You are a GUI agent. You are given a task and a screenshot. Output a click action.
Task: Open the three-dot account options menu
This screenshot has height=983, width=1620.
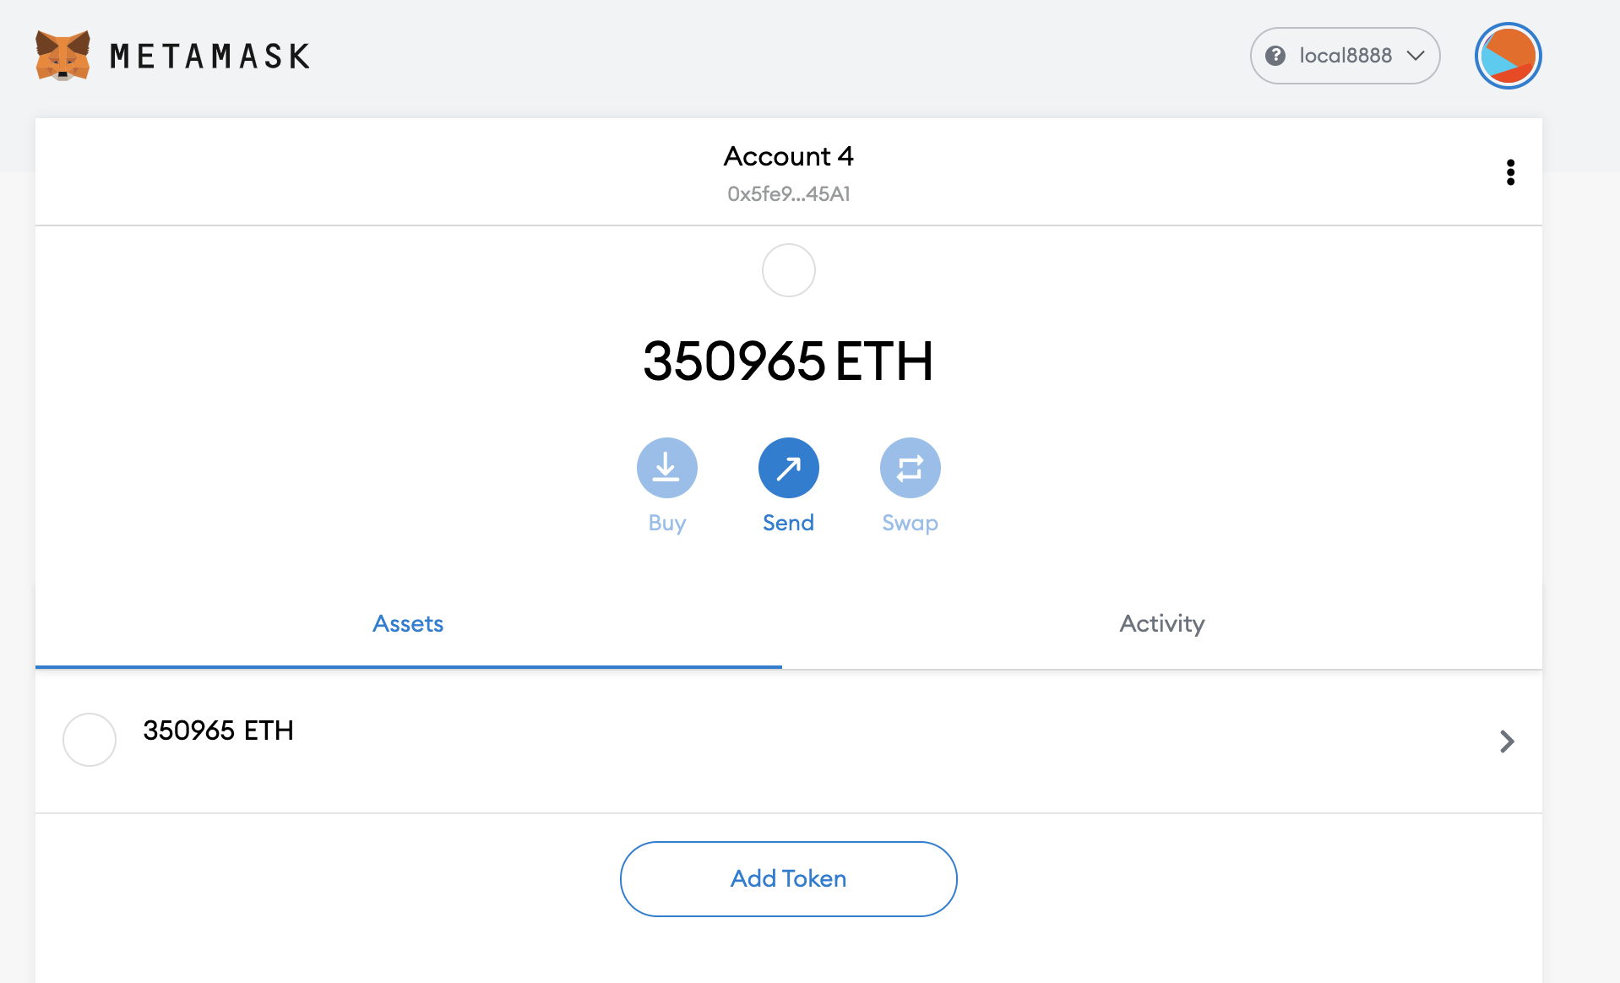point(1510,172)
